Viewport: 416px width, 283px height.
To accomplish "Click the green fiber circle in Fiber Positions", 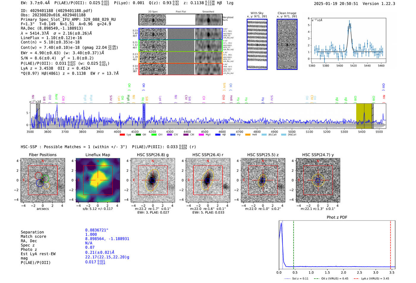I will tap(45, 179).
